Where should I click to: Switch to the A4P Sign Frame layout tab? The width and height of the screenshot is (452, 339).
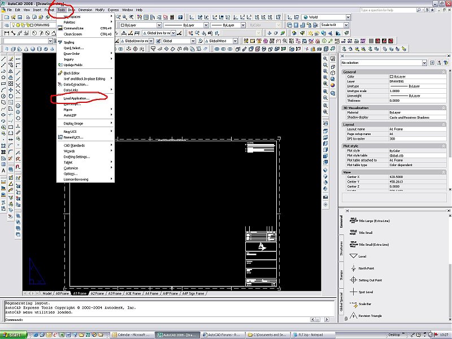193,293
